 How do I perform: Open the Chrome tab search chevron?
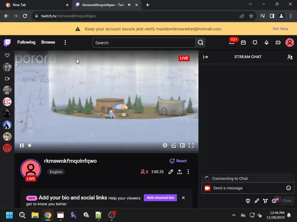[x=250, y=4]
